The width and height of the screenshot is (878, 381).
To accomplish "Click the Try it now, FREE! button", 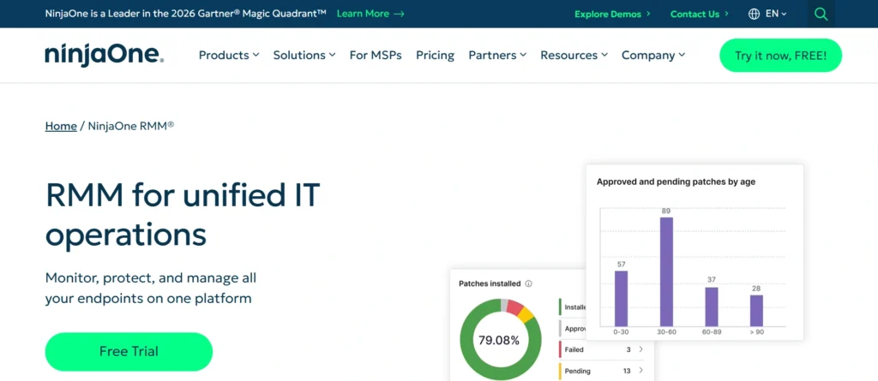I will (x=780, y=56).
